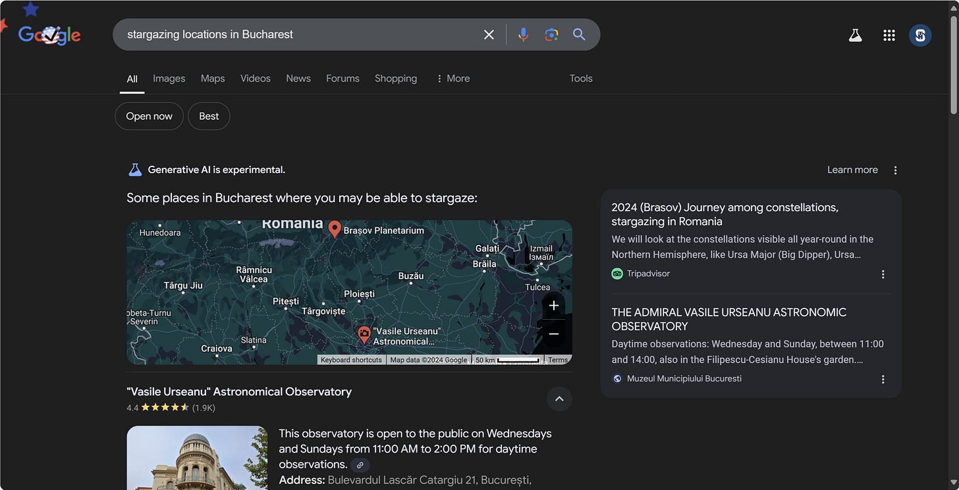Screen dimensions: 959x490
Task: View the observatory building photo
Action: point(197,458)
